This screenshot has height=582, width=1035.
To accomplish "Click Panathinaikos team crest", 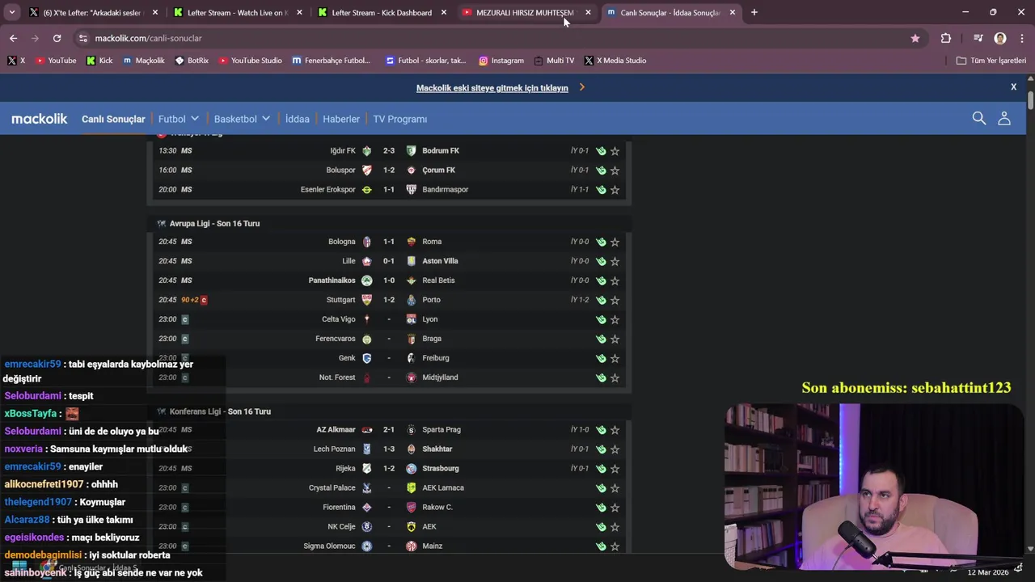I will click(366, 280).
